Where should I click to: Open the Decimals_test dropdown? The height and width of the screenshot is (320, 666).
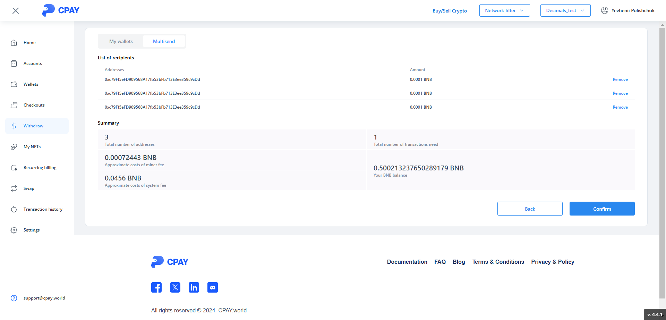coord(565,10)
